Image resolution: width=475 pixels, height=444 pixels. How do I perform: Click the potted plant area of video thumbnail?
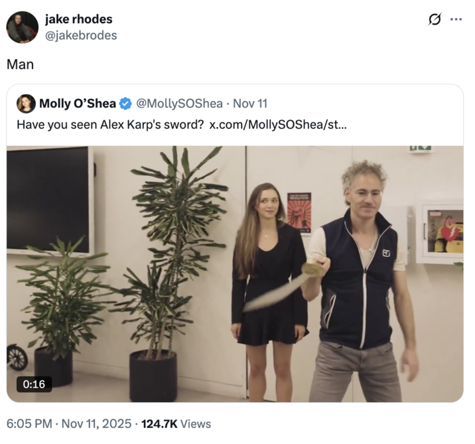coord(121,273)
